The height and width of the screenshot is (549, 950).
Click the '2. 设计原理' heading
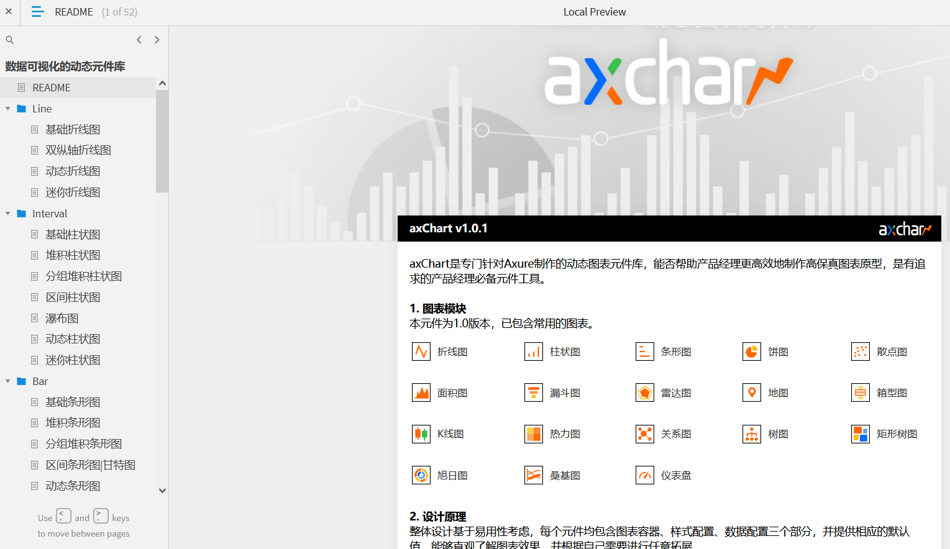437,517
